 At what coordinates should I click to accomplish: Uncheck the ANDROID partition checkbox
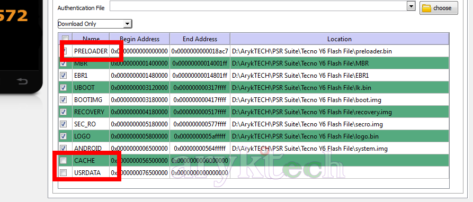64,148
